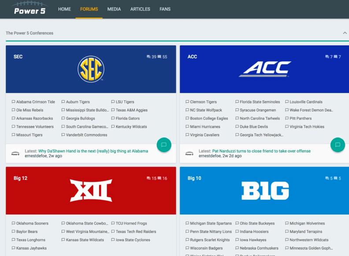Click the Big 10 B1G logo
Viewport: 349px width, 256px height.
pos(265,191)
